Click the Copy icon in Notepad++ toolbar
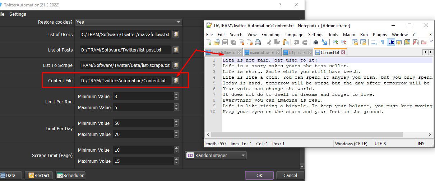 point(277,42)
